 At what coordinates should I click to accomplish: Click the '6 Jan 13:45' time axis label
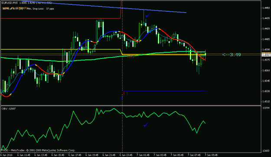41,155
